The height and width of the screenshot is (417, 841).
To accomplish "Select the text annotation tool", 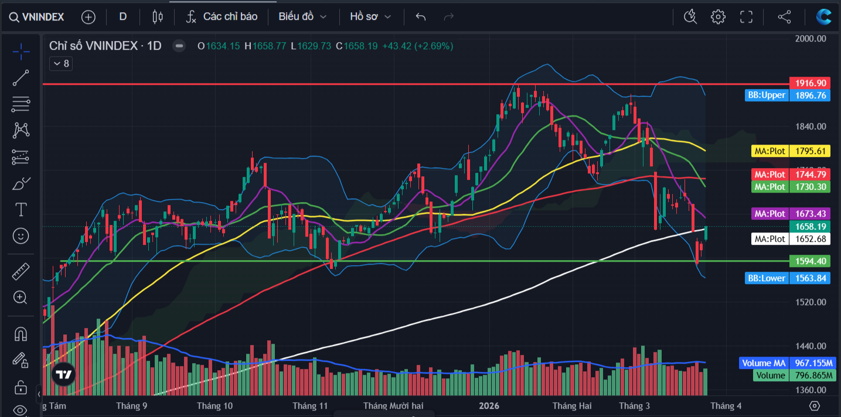I will tap(21, 209).
